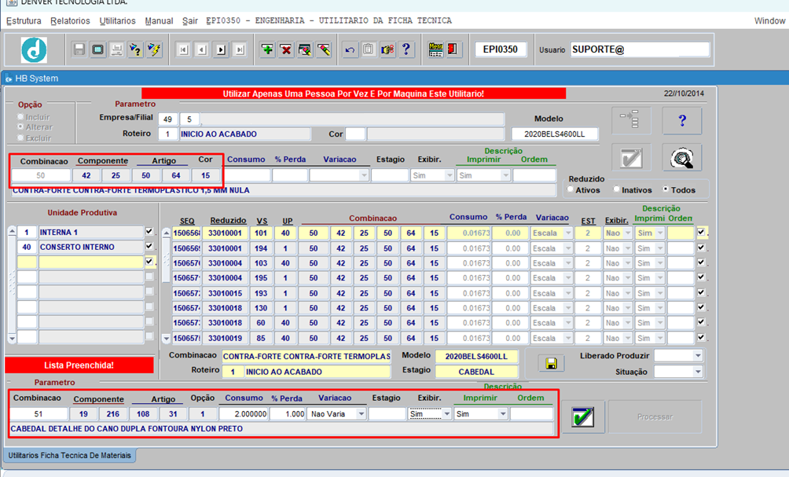Image resolution: width=789 pixels, height=477 pixels.
Task: Open the Exibir dropdown in the bottom Parametro row
Action: point(447,414)
